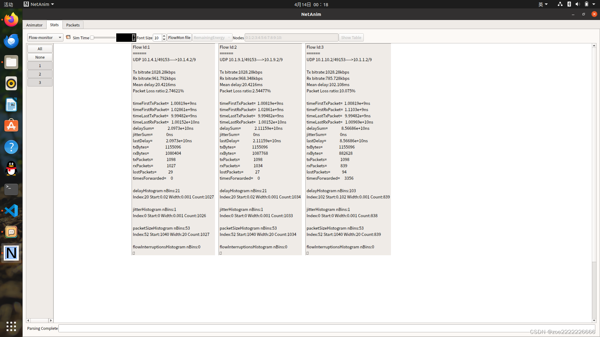Open LibreOffice Writer from the dock
The image size is (600, 337).
pyautogui.click(x=11, y=105)
